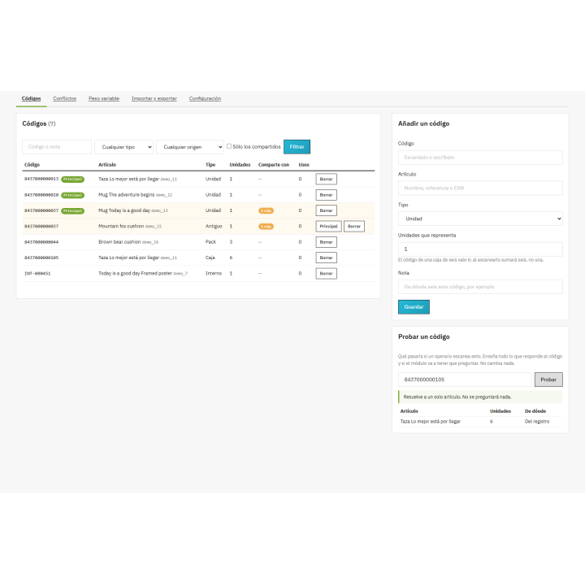The height and width of the screenshot is (585, 585).
Task: Click the Del registro result cell
Action: (x=537, y=421)
